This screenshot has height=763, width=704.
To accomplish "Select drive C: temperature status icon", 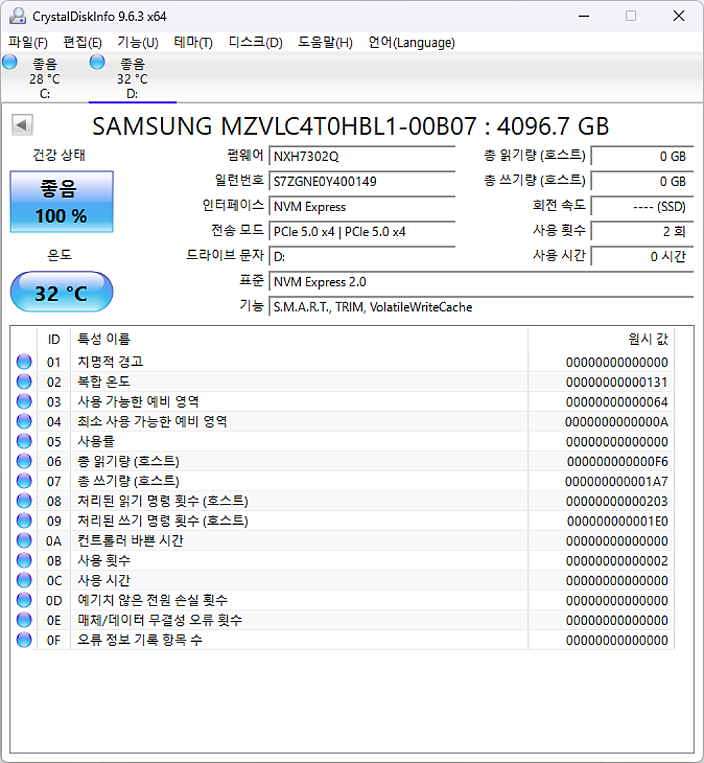I will tap(10, 62).
